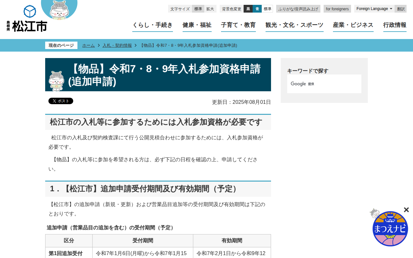Click the mascot icon in page title banner
Viewport: 413px width, 258px height.
[56, 81]
